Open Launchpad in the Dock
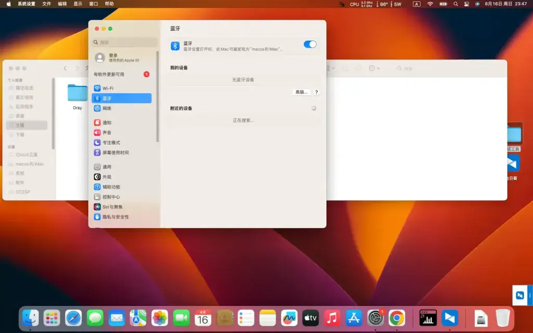 (x=52, y=318)
